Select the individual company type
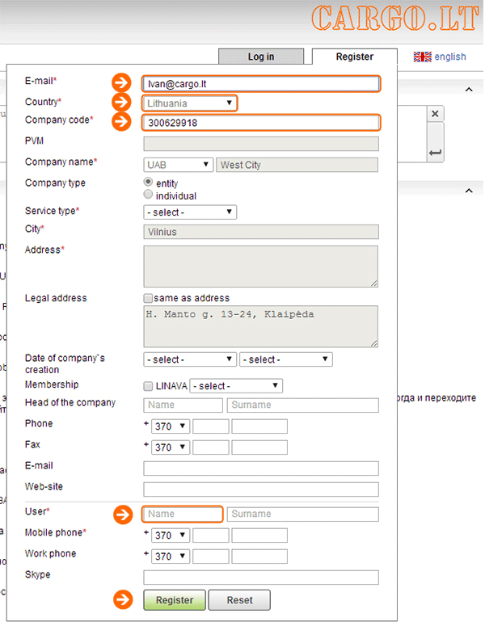This screenshot has width=485, height=630. [148, 195]
